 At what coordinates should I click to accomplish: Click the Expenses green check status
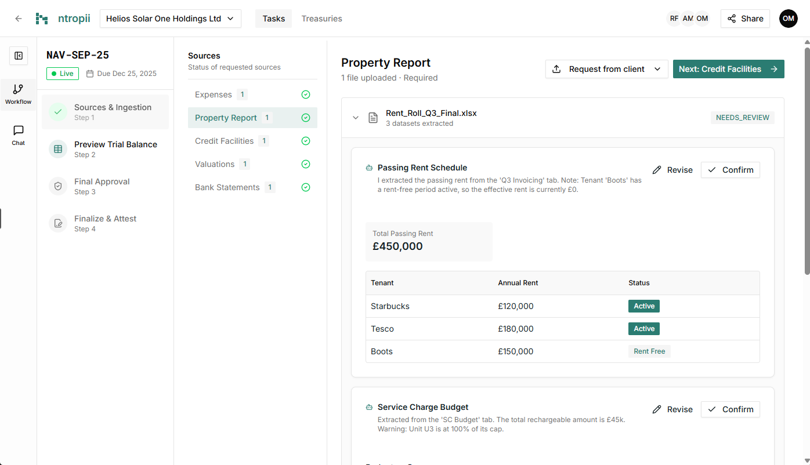[x=306, y=95]
